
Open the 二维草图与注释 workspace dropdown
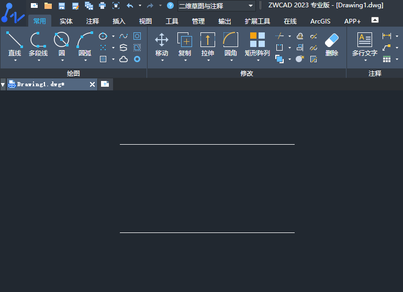tap(216, 6)
